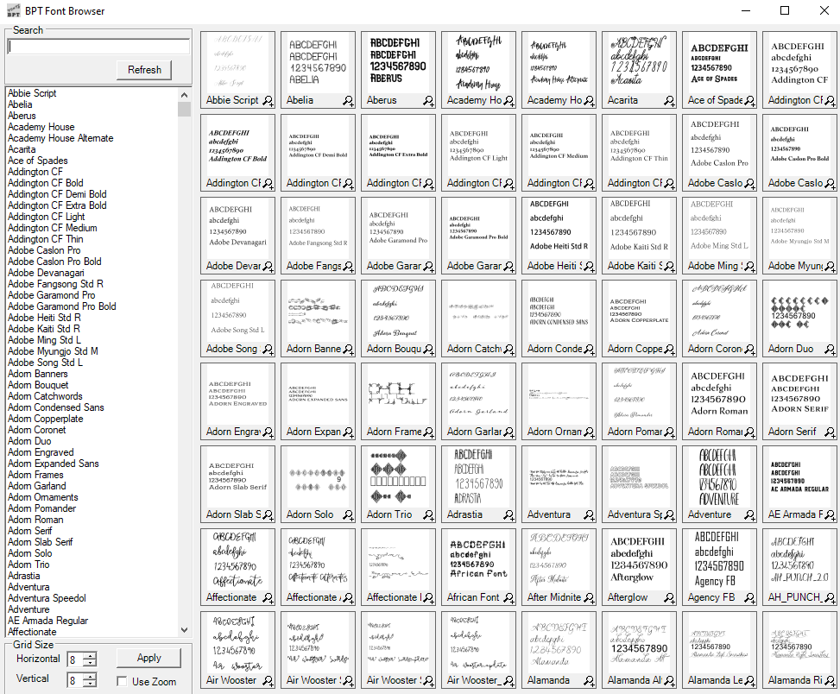Select AE Armada Regular in the font list

[x=48, y=621]
